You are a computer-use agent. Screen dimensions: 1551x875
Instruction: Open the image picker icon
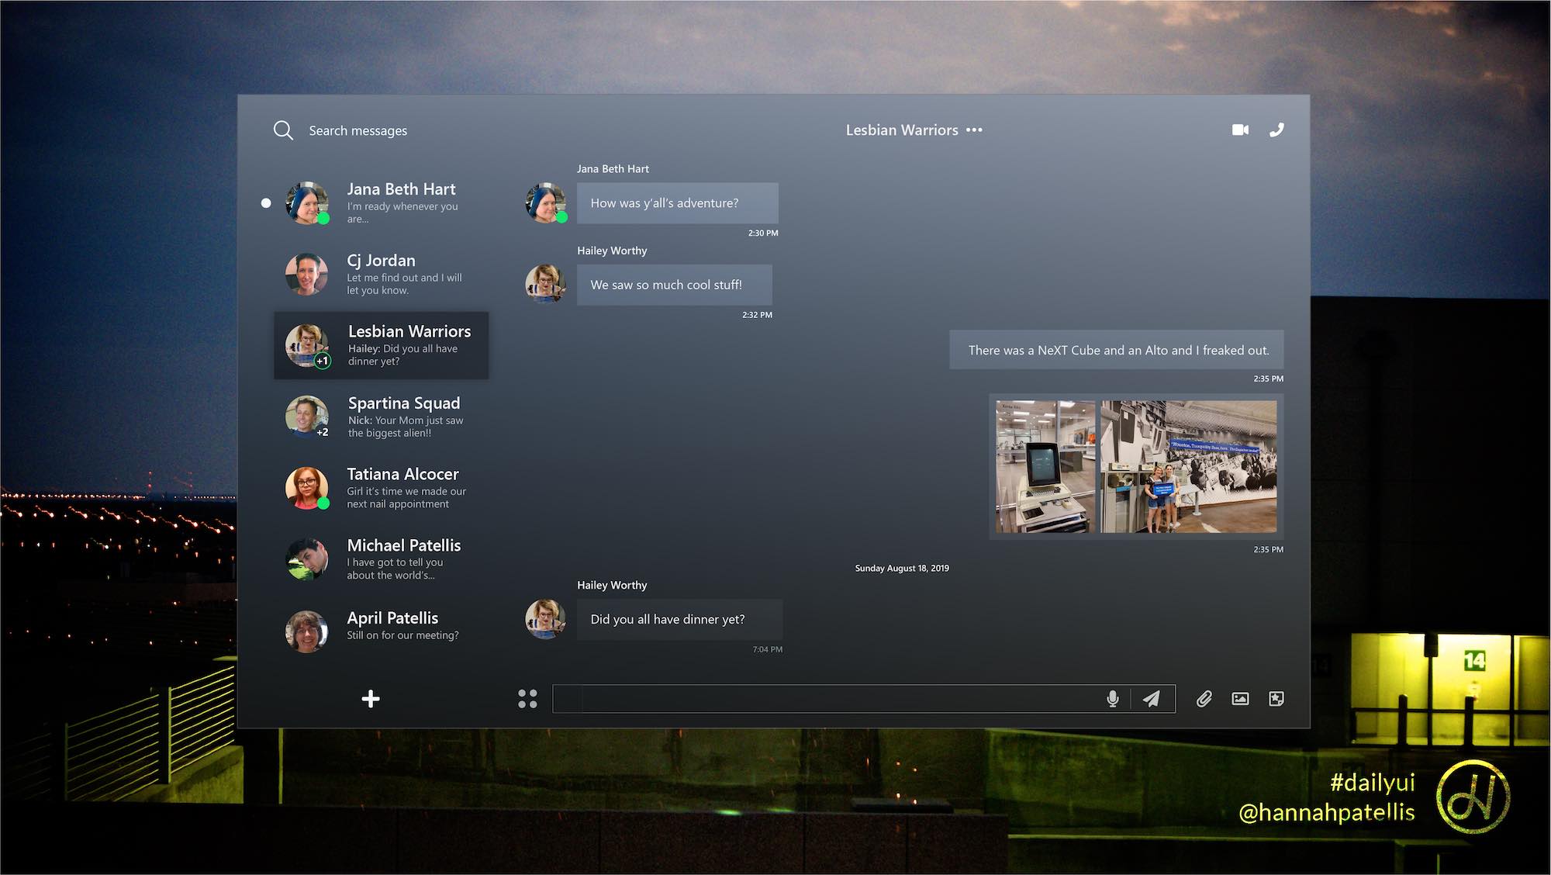click(x=1240, y=699)
